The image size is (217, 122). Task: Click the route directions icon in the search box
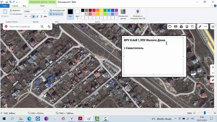pos(49,26)
